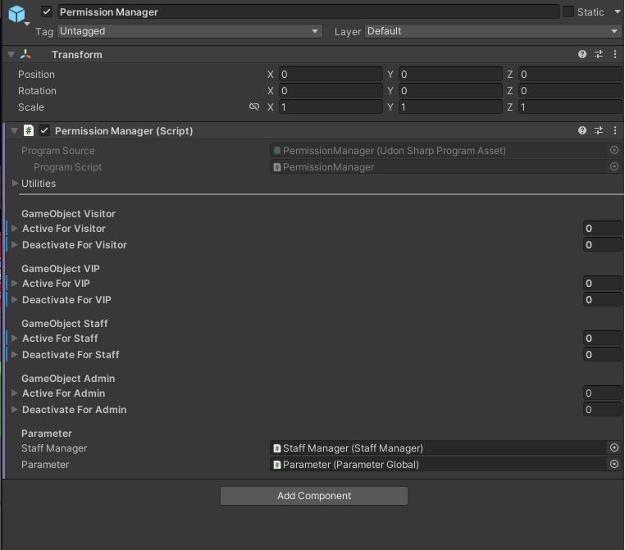
Task: Click the GameObject cube icon
Action: (16, 14)
